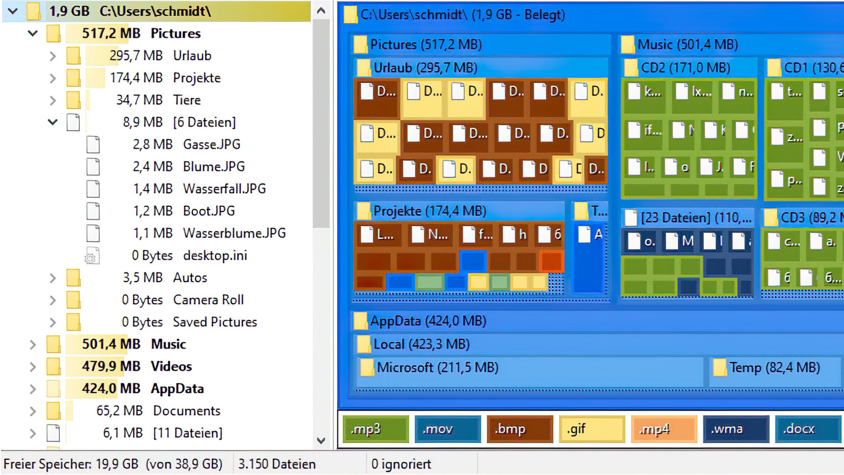
Task: Click the AppData folder icon in the treemap
Action: [360, 321]
